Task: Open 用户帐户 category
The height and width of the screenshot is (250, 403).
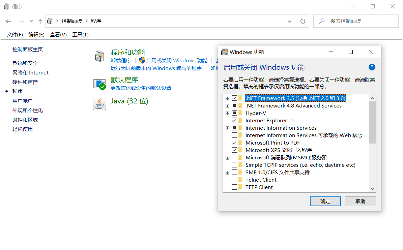Action: point(22,101)
